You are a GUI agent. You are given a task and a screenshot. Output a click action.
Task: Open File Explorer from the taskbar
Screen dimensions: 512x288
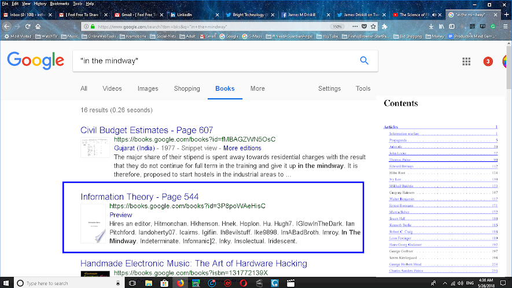(x=148, y=283)
